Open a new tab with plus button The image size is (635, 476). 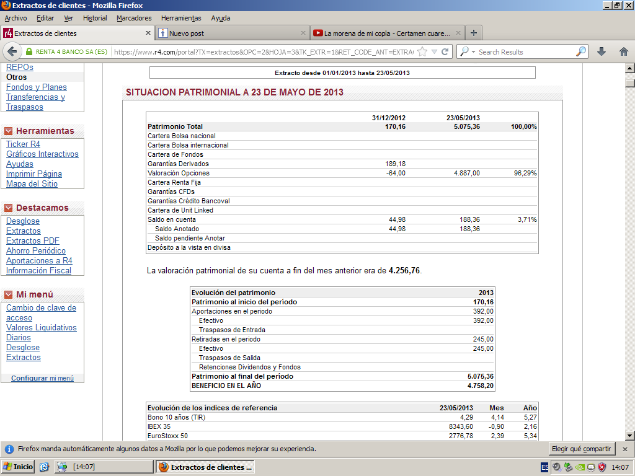473,33
